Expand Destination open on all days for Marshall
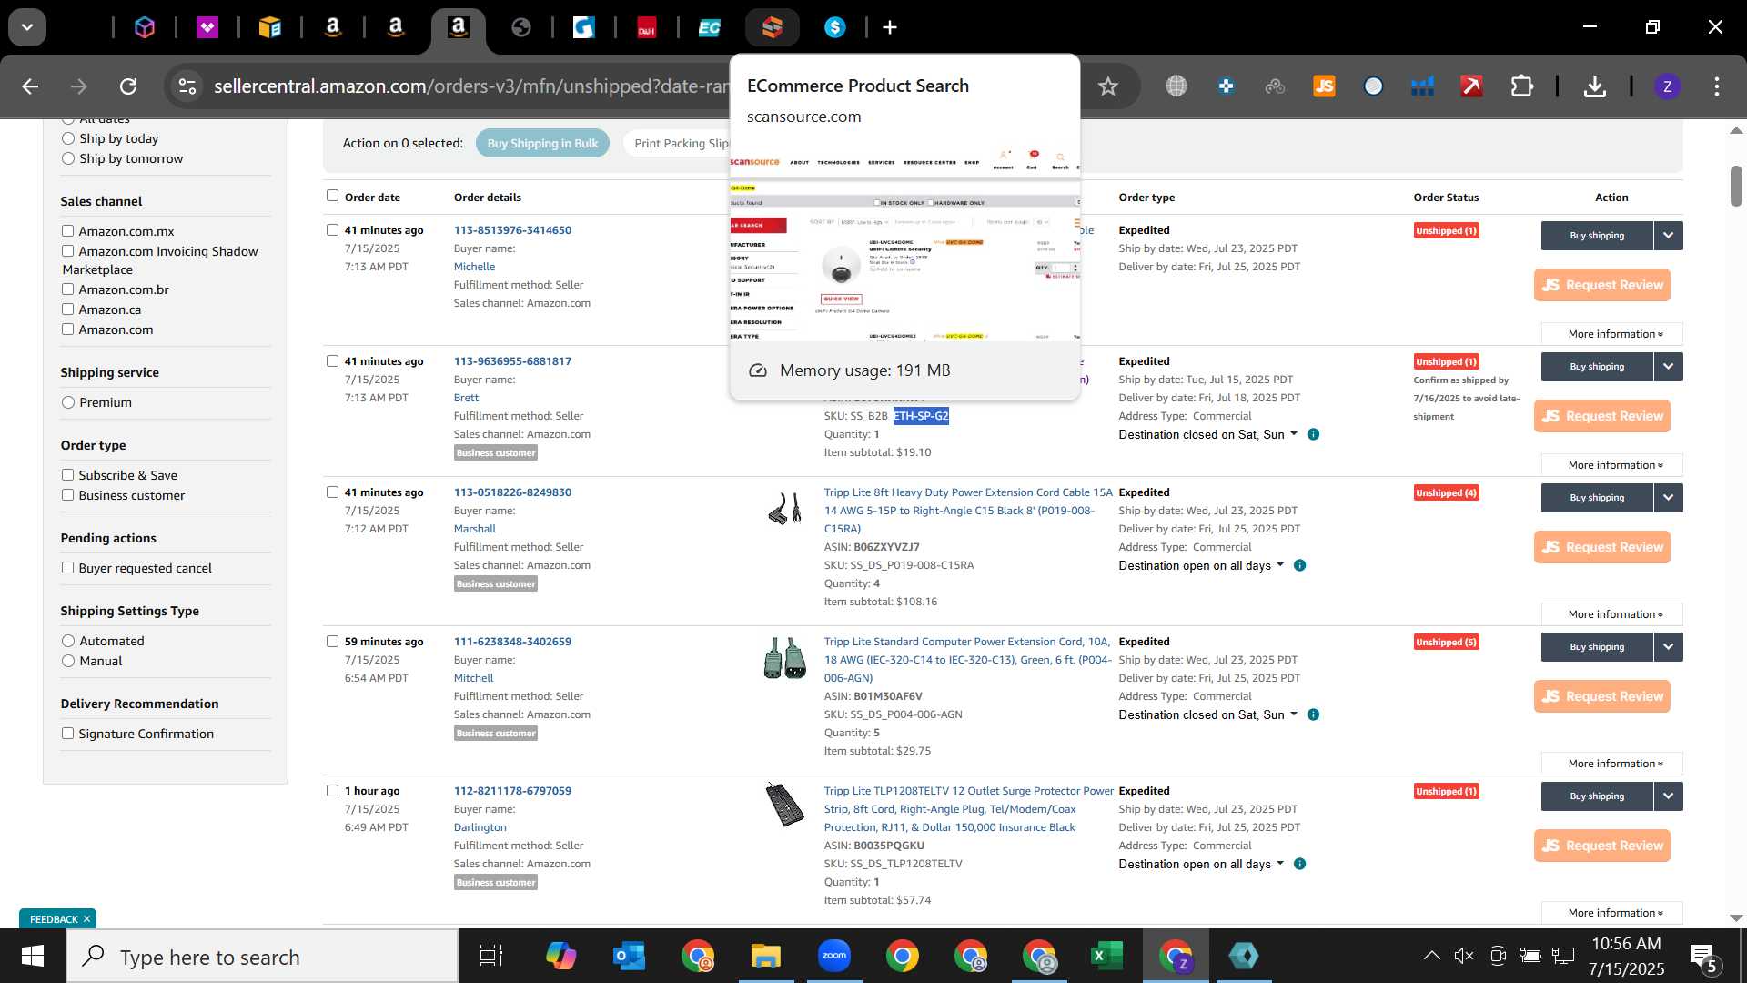This screenshot has width=1747, height=983. point(1201,565)
